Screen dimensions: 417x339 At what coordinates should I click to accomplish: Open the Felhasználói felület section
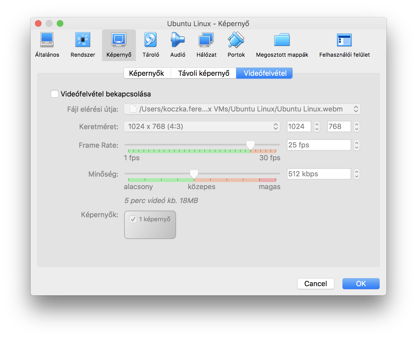pos(344,45)
